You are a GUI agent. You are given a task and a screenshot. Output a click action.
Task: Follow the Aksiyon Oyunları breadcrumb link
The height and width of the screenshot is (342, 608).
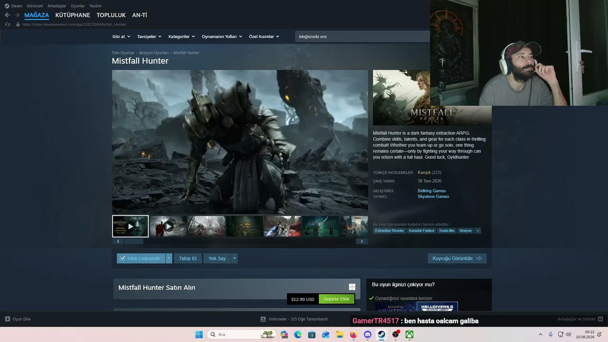(154, 53)
